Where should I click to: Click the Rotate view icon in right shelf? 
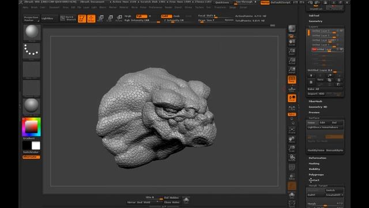292,158
